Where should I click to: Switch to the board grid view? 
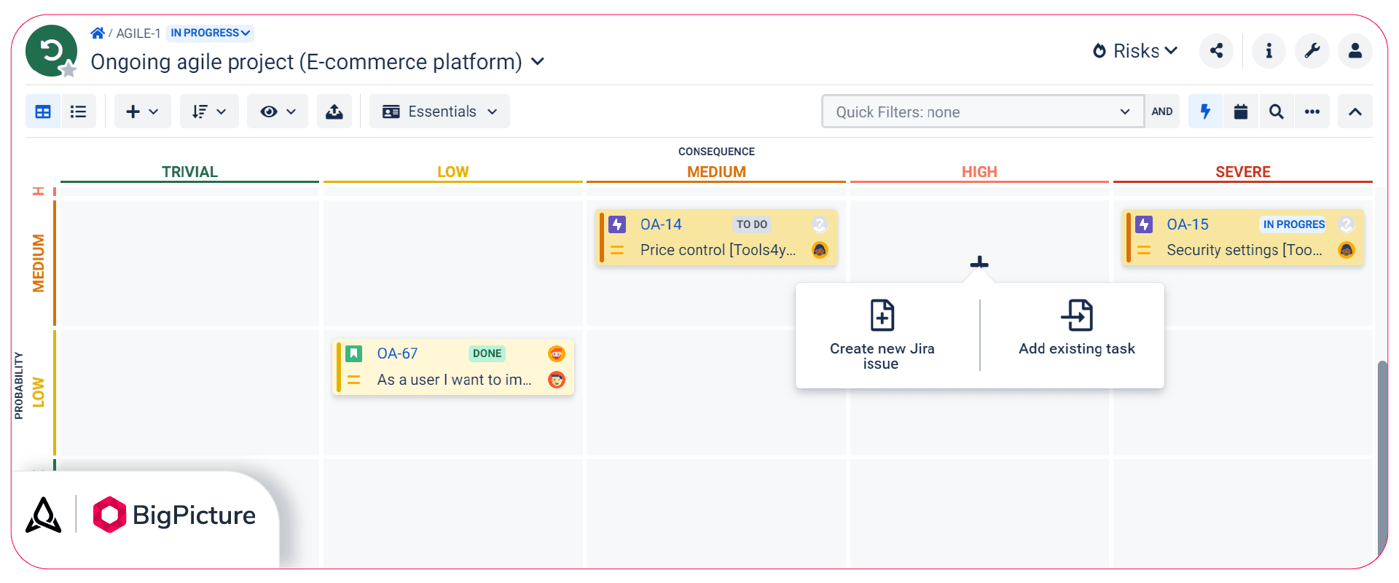[x=43, y=111]
